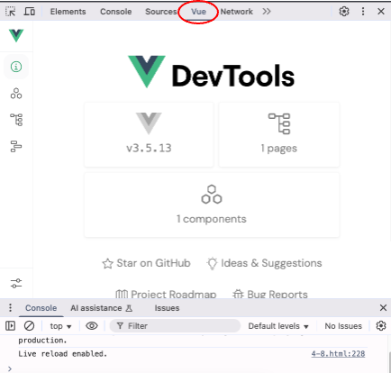
Task: Open the 1 pages card
Action: pyautogui.click(x=279, y=134)
